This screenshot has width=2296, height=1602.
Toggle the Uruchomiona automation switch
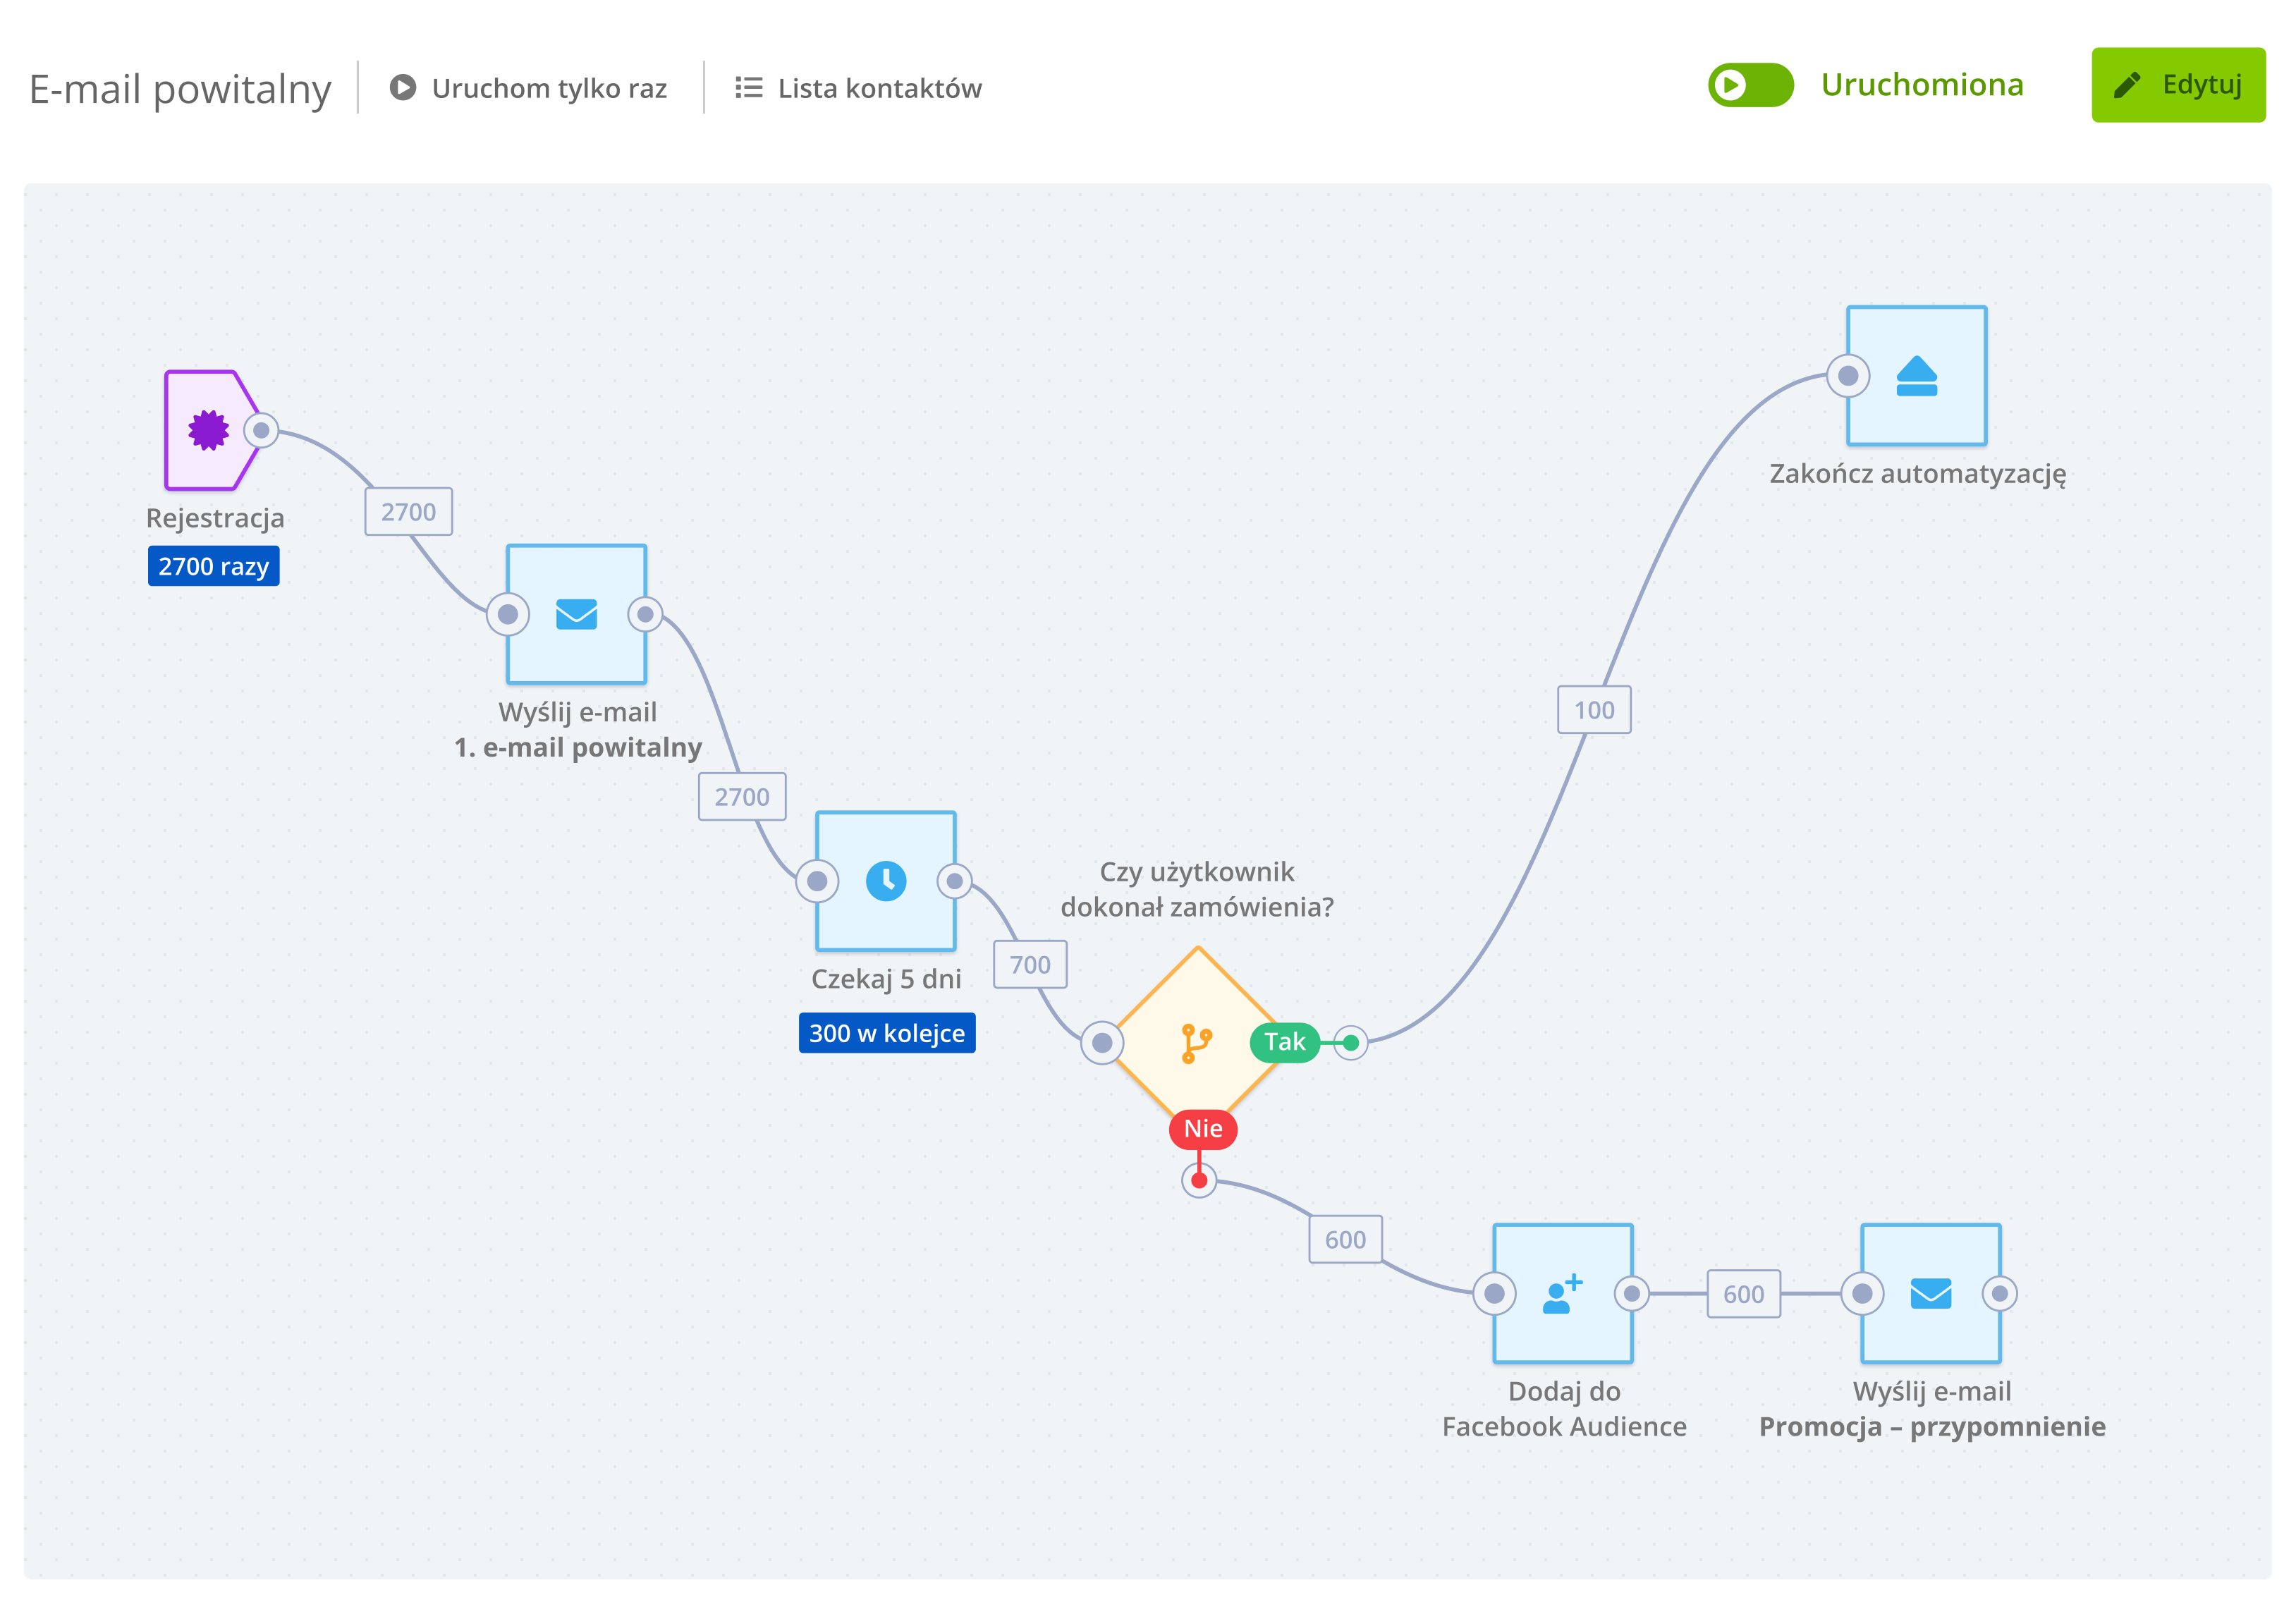click(1750, 85)
